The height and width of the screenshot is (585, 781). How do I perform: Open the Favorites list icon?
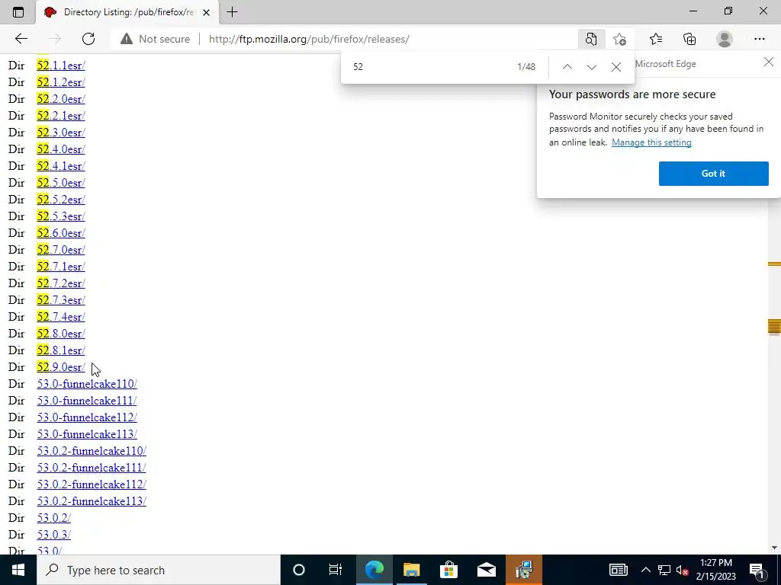[x=656, y=39]
